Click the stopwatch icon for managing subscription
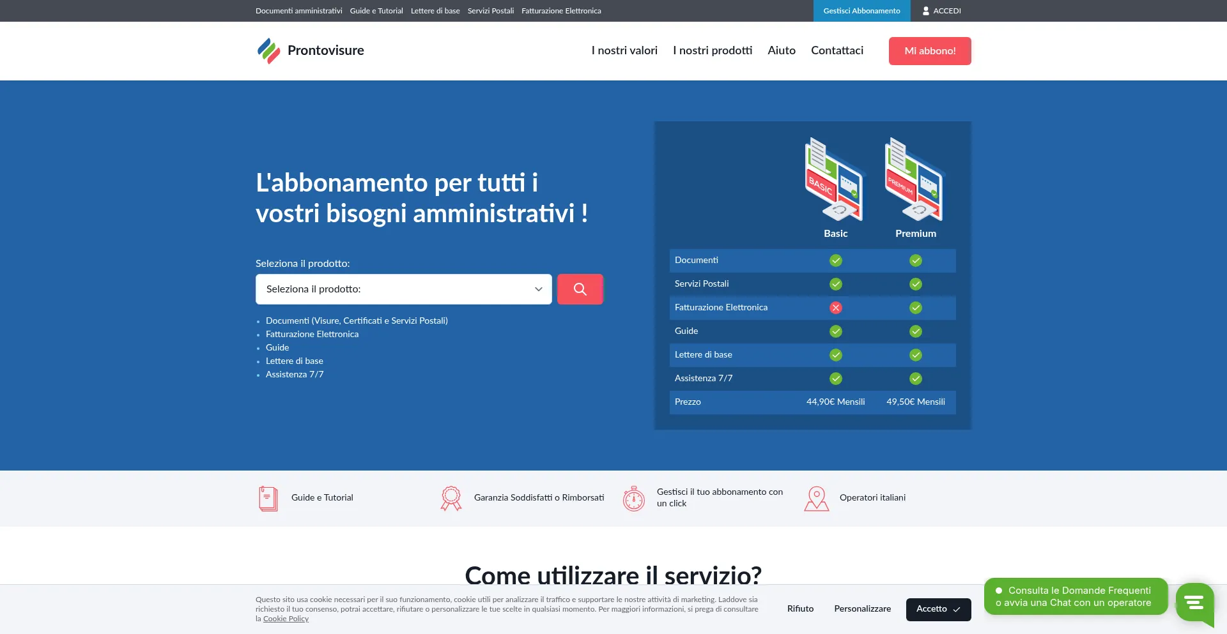1227x634 pixels. point(633,498)
